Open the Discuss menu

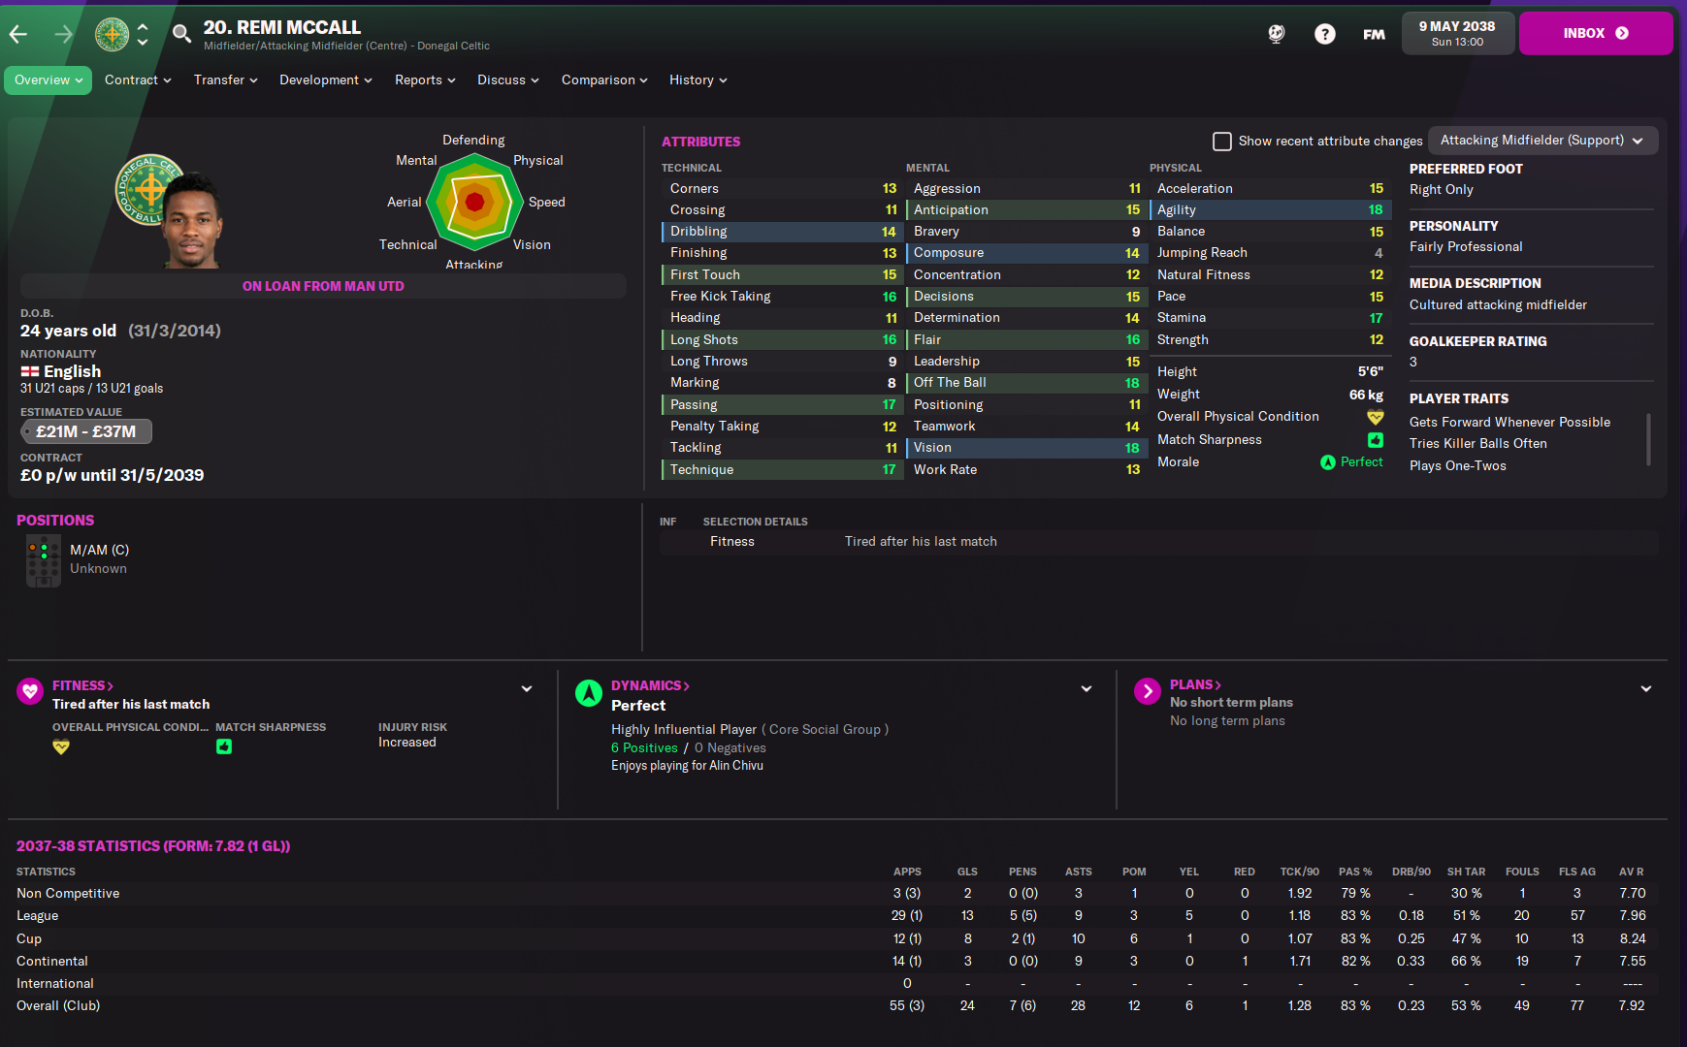508,80
